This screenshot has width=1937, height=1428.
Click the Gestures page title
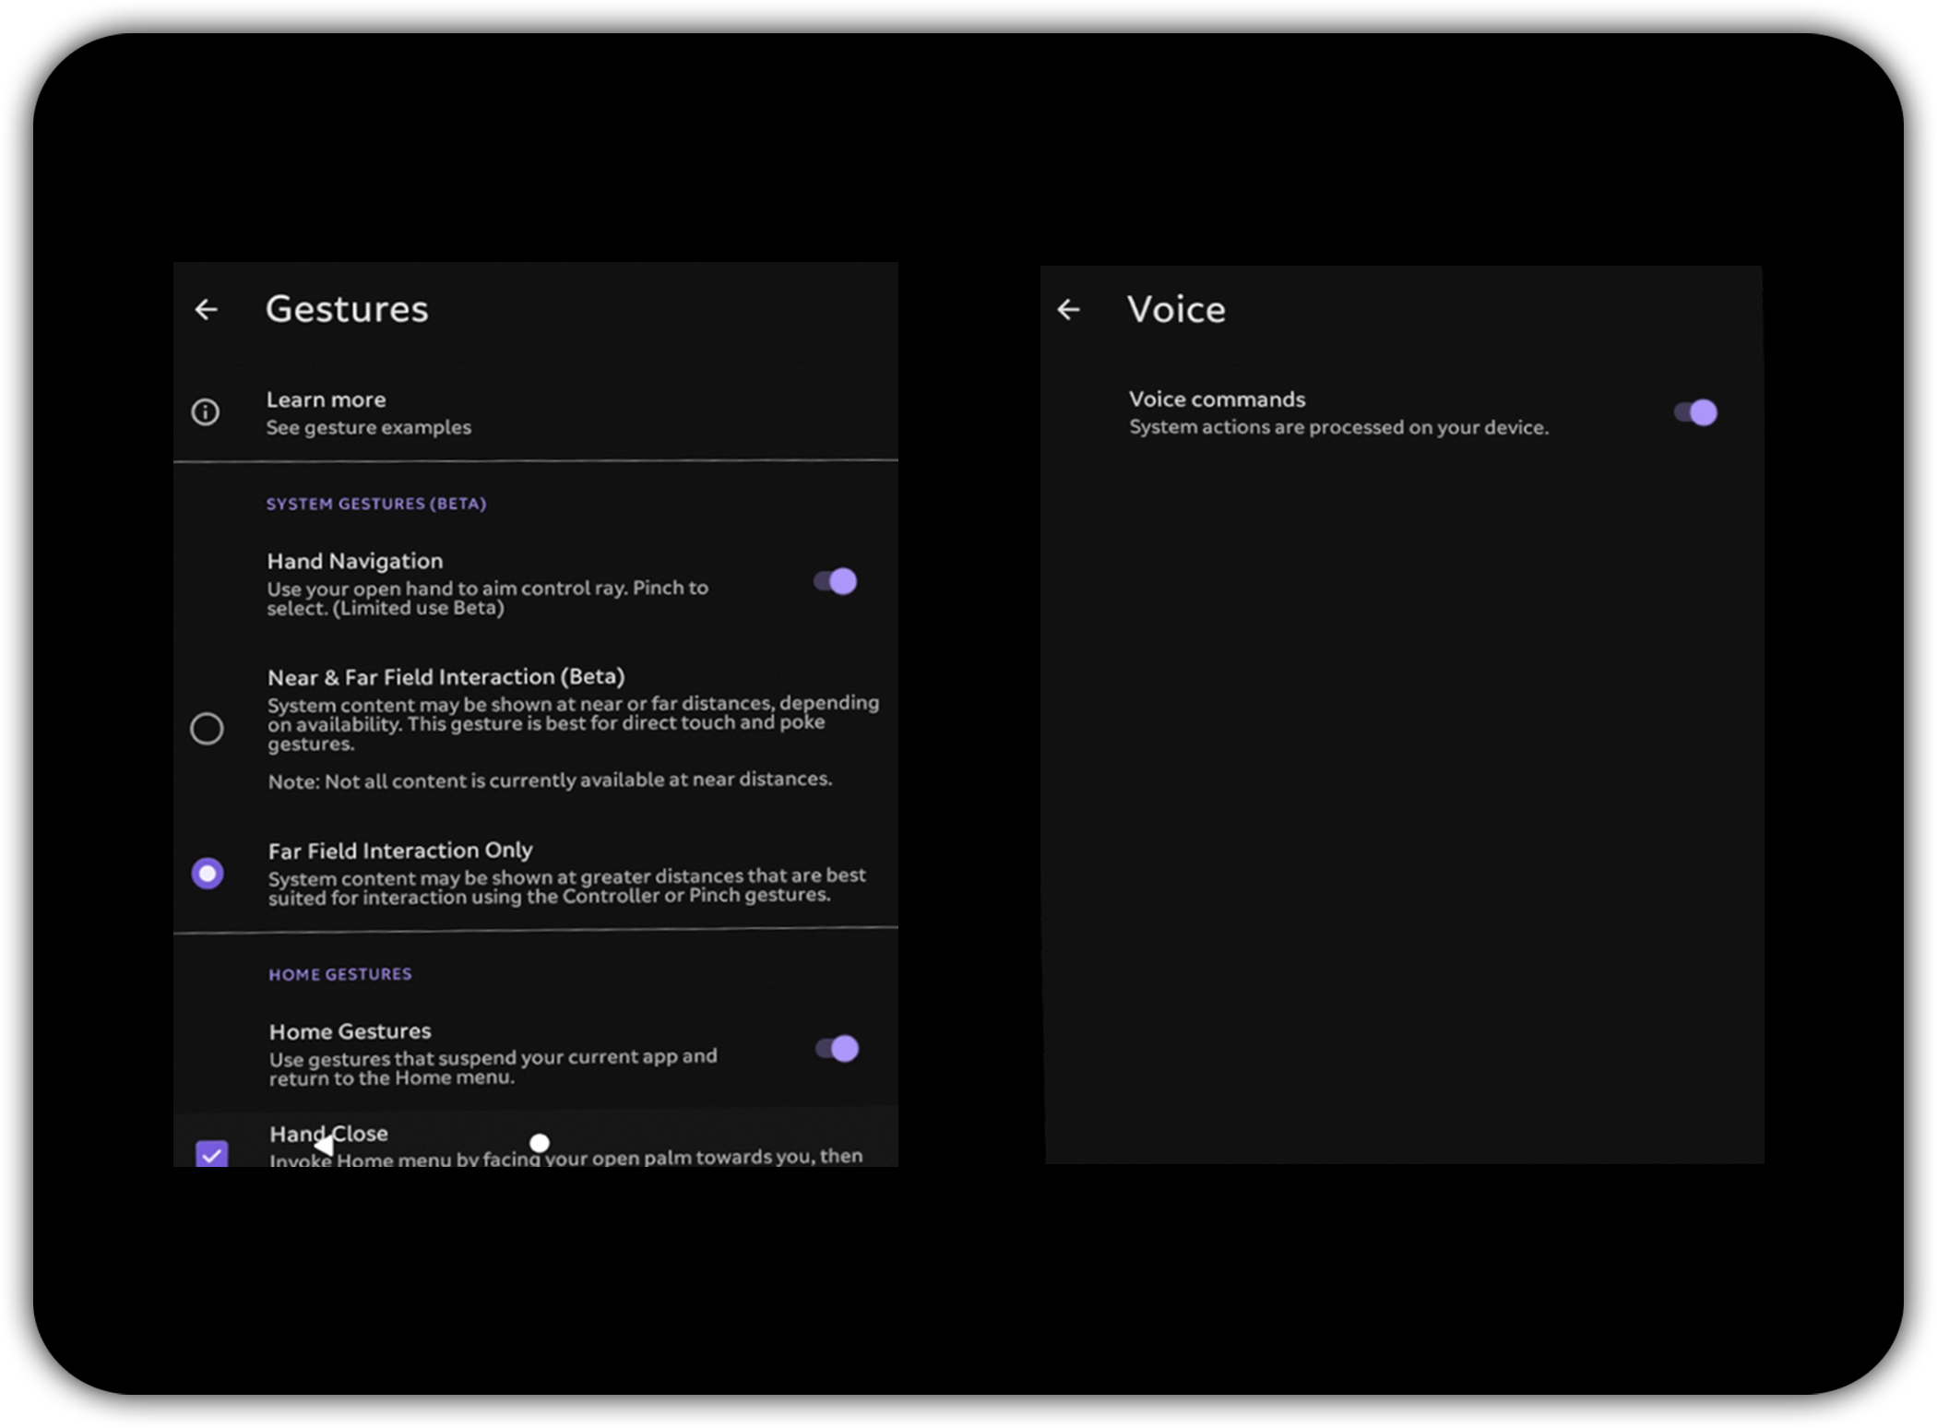[x=347, y=309]
